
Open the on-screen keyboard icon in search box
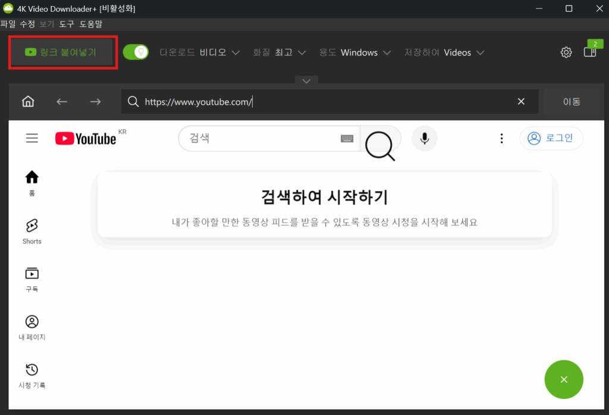pos(347,139)
